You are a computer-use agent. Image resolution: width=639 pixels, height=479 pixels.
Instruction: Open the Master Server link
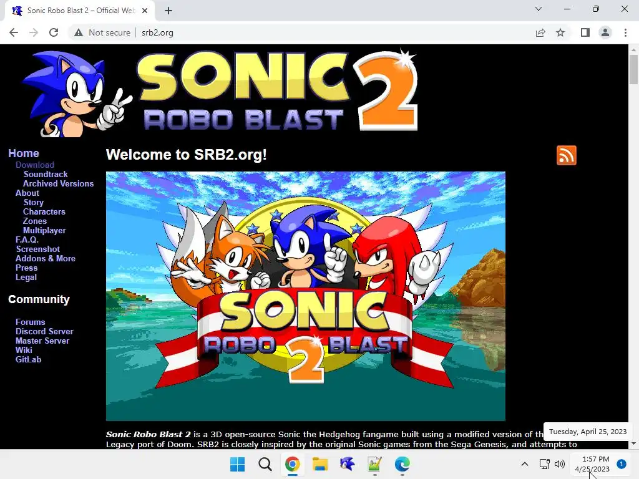[42, 341]
